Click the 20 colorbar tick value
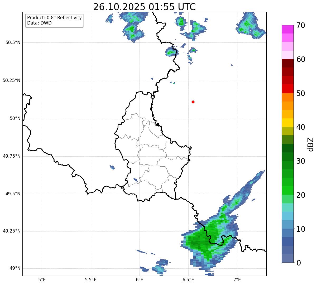Screen dimensions: 317x285 (x=301, y=195)
